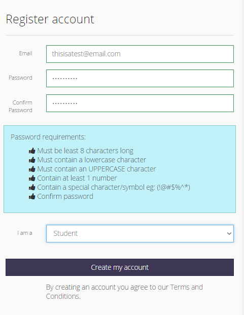The width and height of the screenshot is (244, 315).
Task: Click the dropdown chevron arrow on Student field
Action: 229,233
